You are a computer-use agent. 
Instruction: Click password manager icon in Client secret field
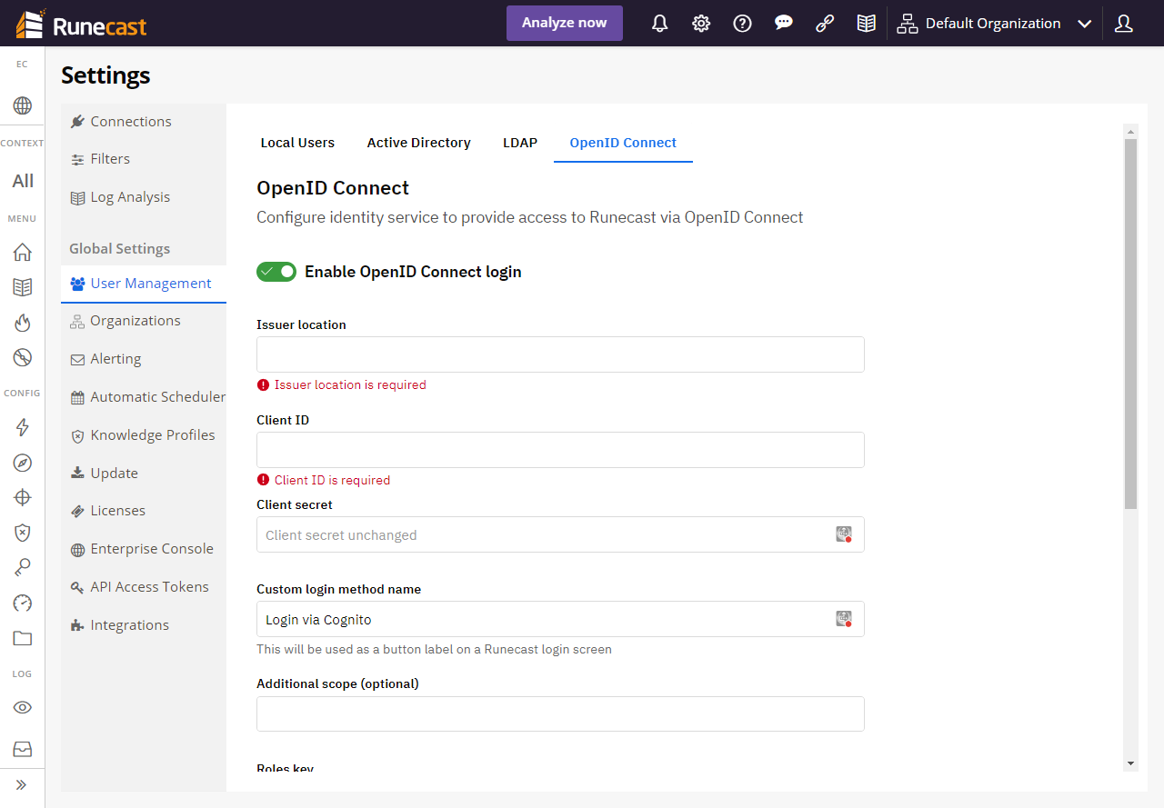point(844,534)
